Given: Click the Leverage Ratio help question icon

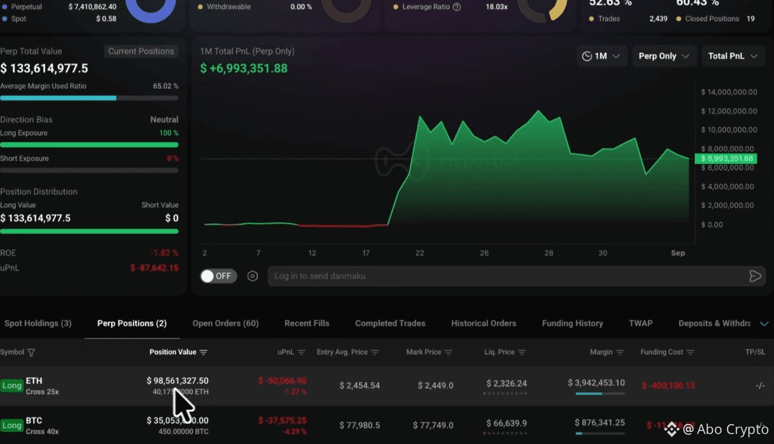Looking at the screenshot, I should (x=457, y=7).
